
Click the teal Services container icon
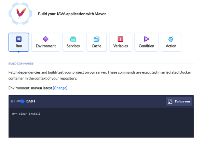(x=73, y=39)
